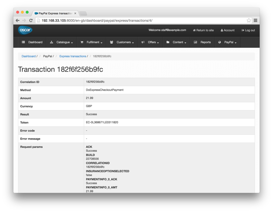
Task: Click the browser forward arrow
Action: coord(24,21)
